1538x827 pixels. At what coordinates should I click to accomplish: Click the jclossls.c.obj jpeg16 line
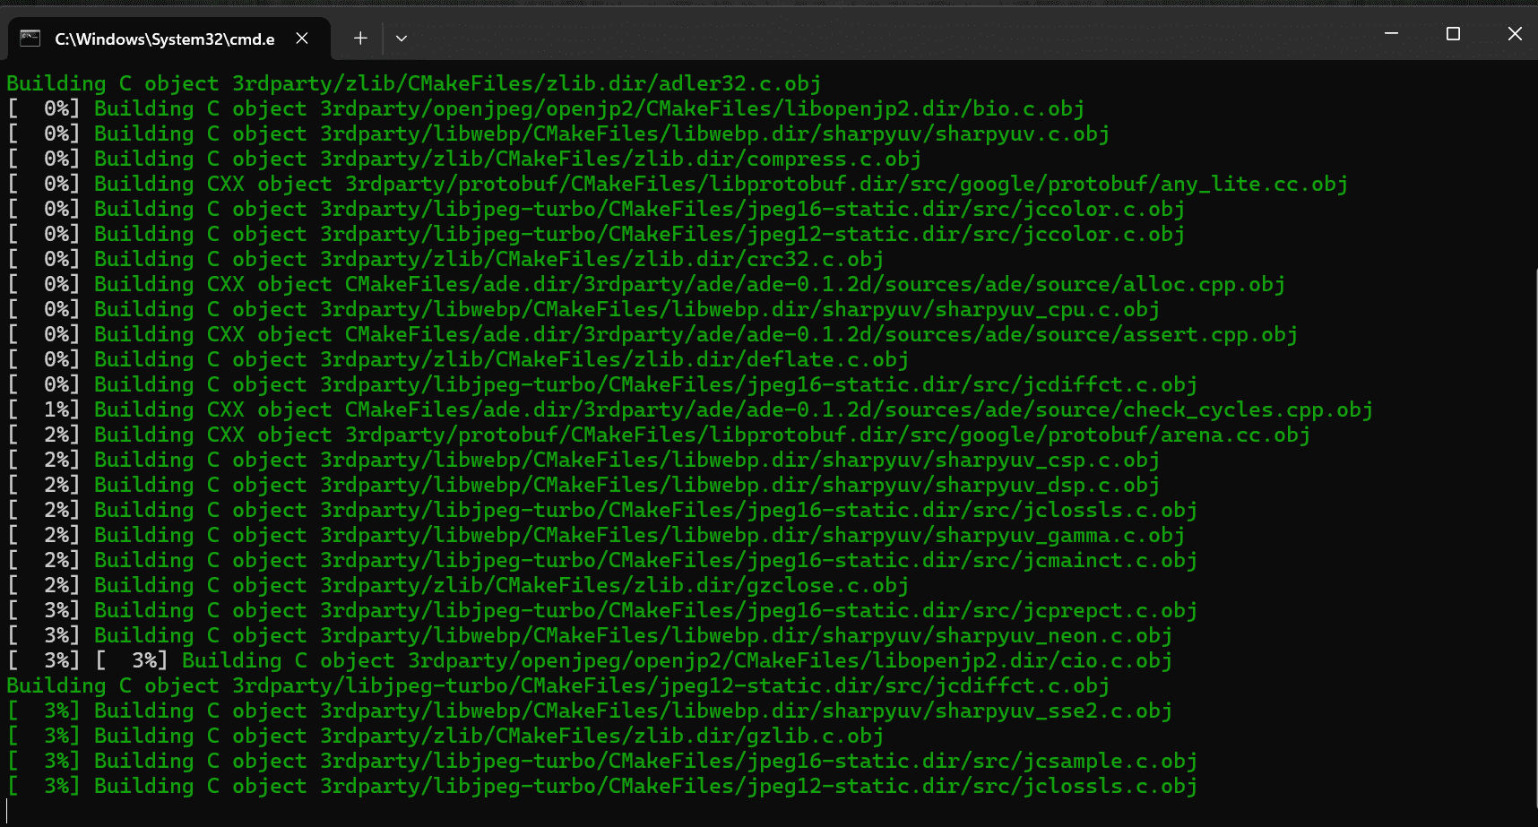pyautogui.click(x=602, y=510)
